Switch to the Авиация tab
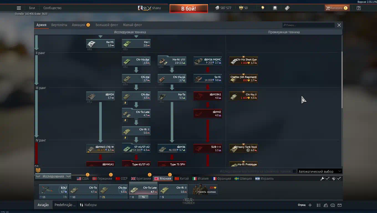The width and height of the screenshot is (377, 213). click(x=78, y=25)
